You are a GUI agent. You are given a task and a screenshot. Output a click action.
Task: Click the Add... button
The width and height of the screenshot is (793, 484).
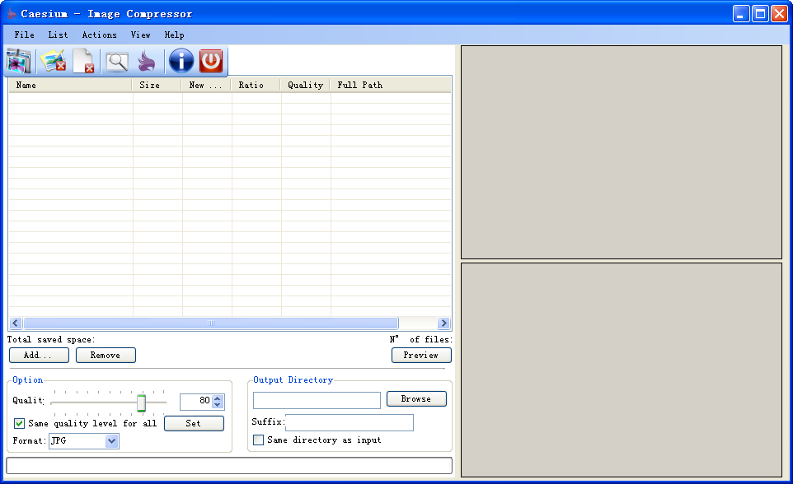click(x=39, y=355)
